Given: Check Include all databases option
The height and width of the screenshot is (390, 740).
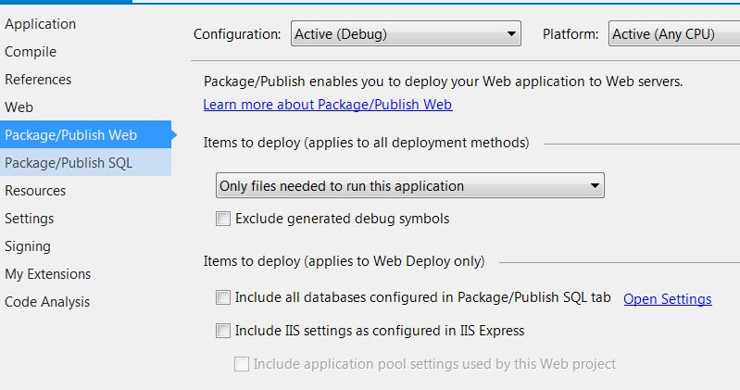Looking at the screenshot, I should pyautogui.click(x=223, y=298).
